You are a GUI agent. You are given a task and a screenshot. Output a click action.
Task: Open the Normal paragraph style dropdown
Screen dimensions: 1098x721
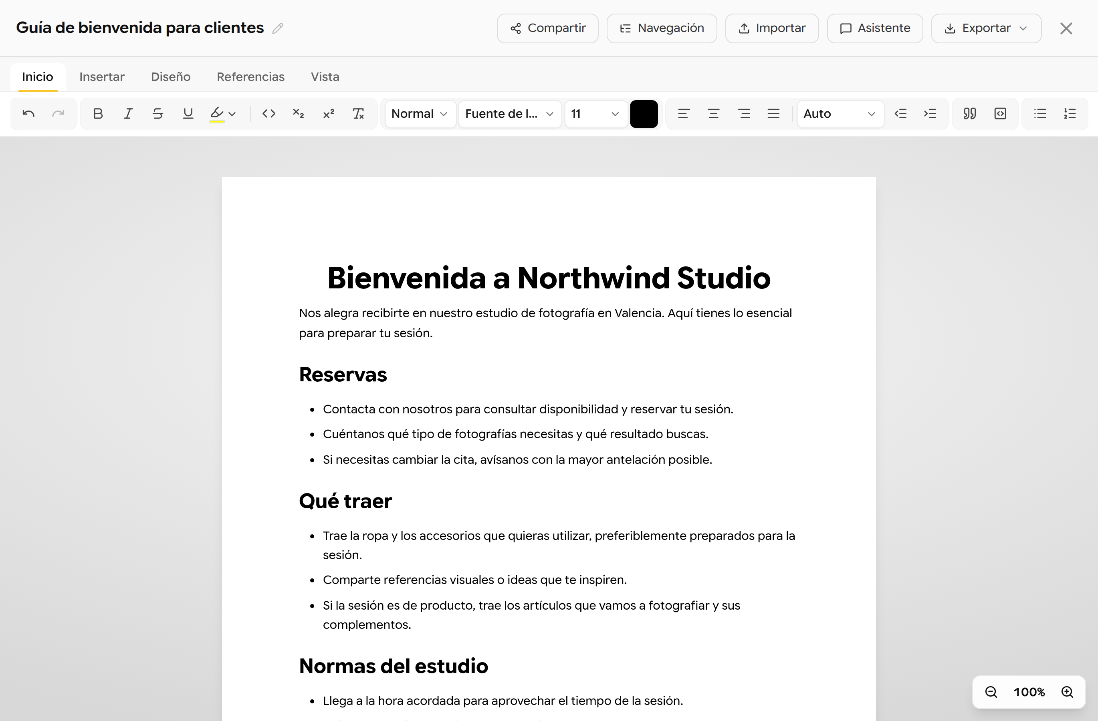coord(420,114)
